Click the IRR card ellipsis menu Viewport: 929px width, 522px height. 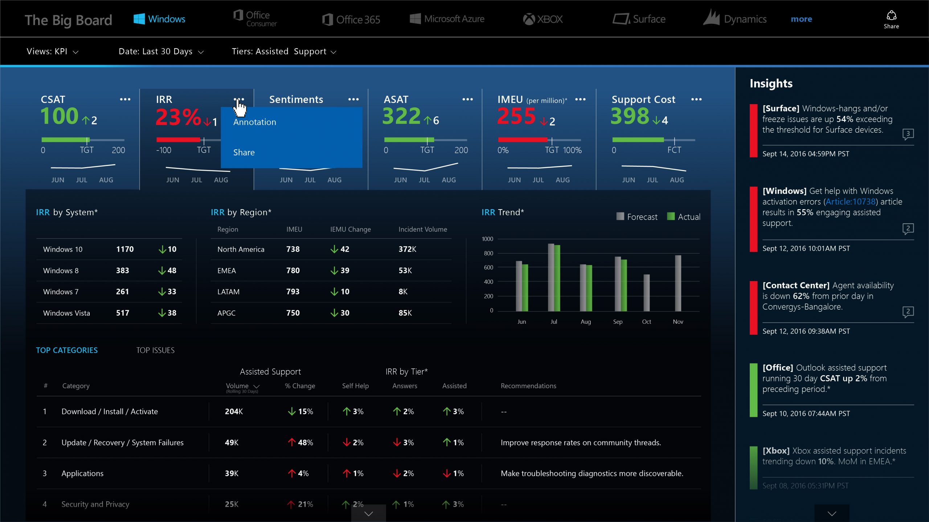tap(239, 99)
